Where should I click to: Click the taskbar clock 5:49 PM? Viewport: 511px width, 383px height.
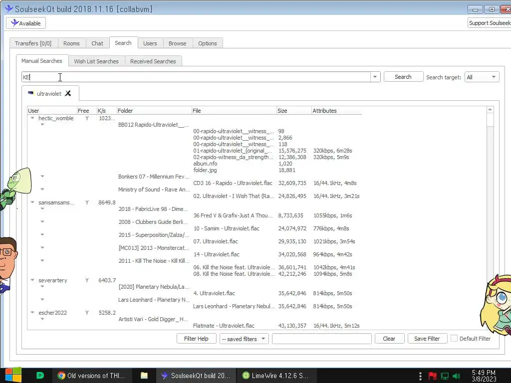click(484, 373)
